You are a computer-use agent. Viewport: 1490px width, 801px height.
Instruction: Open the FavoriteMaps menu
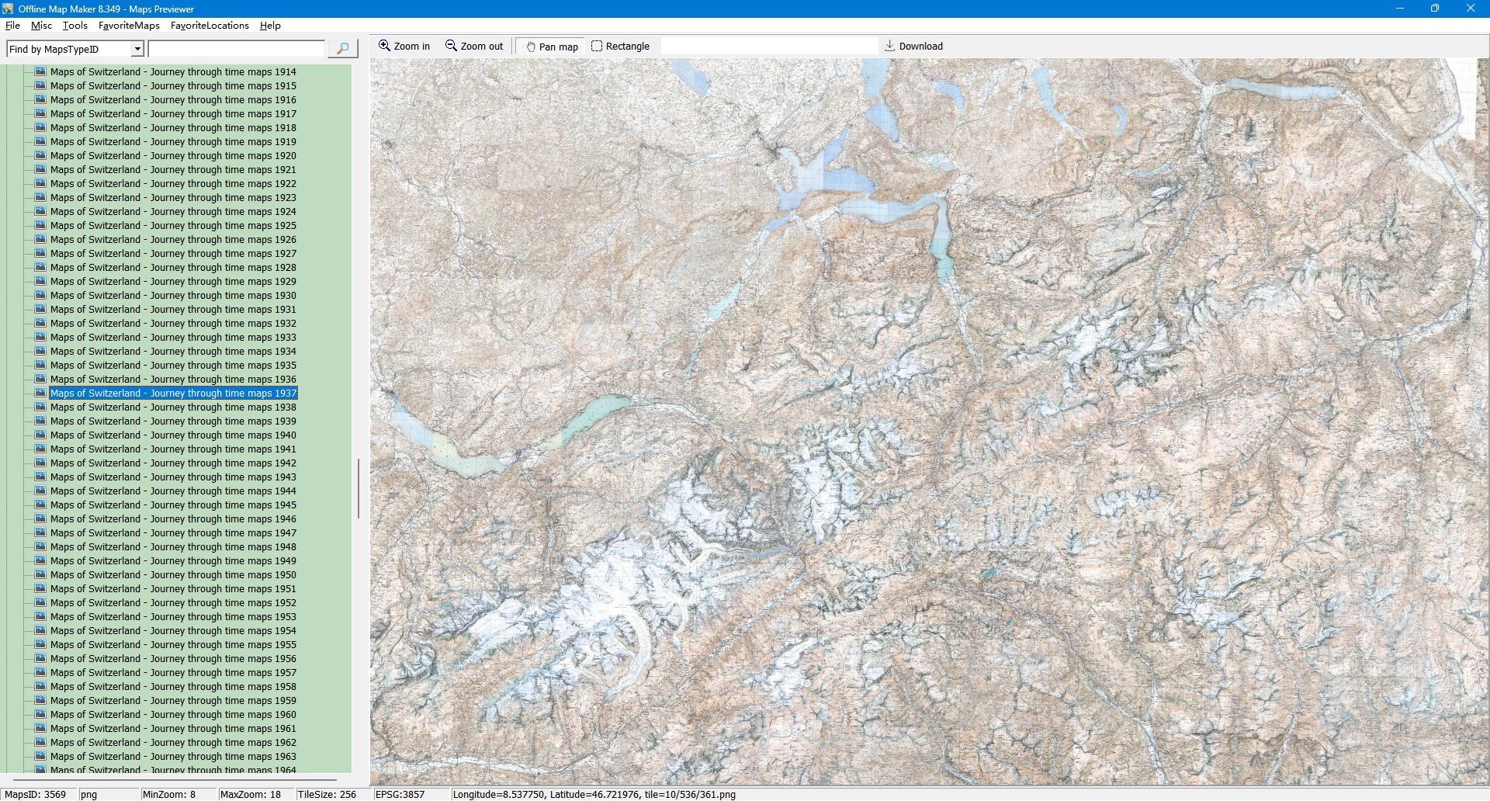click(129, 26)
